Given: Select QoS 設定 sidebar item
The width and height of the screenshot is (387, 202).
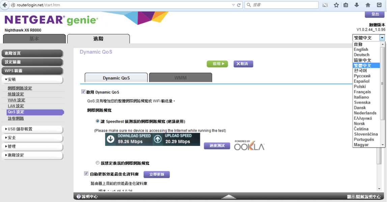Looking at the screenshot, I should (x=35, y=112).
